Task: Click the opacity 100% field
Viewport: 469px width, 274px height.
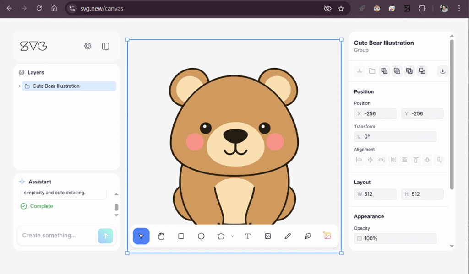Action: (395, 238)
